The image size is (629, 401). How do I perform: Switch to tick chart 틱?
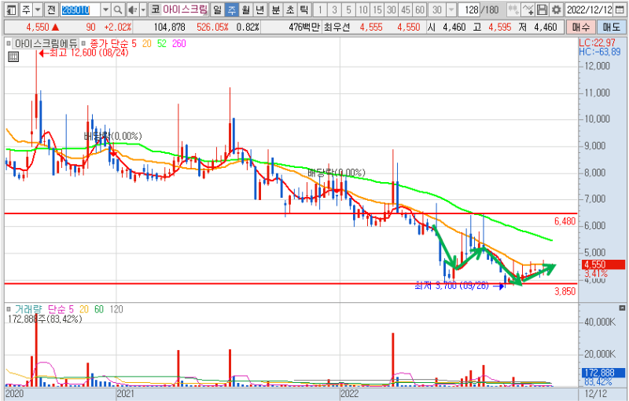click(x=304, y=9)
